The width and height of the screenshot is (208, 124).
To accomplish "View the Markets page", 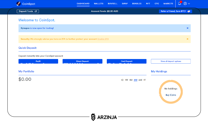I will (x=168, y=4).
